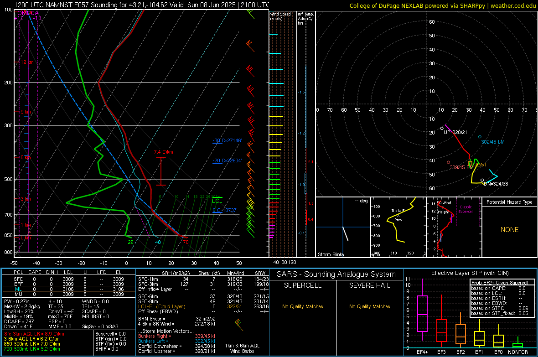
Task: Click the 9 km height marker
Action: click(x=26, y=112)
